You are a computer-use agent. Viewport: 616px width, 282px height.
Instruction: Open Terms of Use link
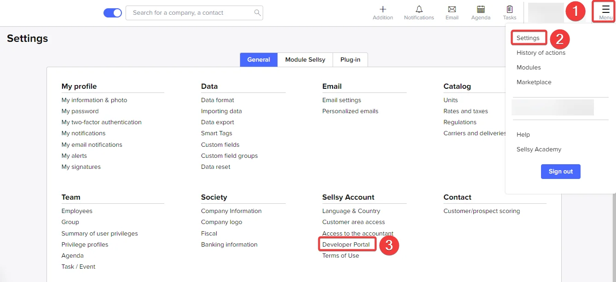point(341,255)
